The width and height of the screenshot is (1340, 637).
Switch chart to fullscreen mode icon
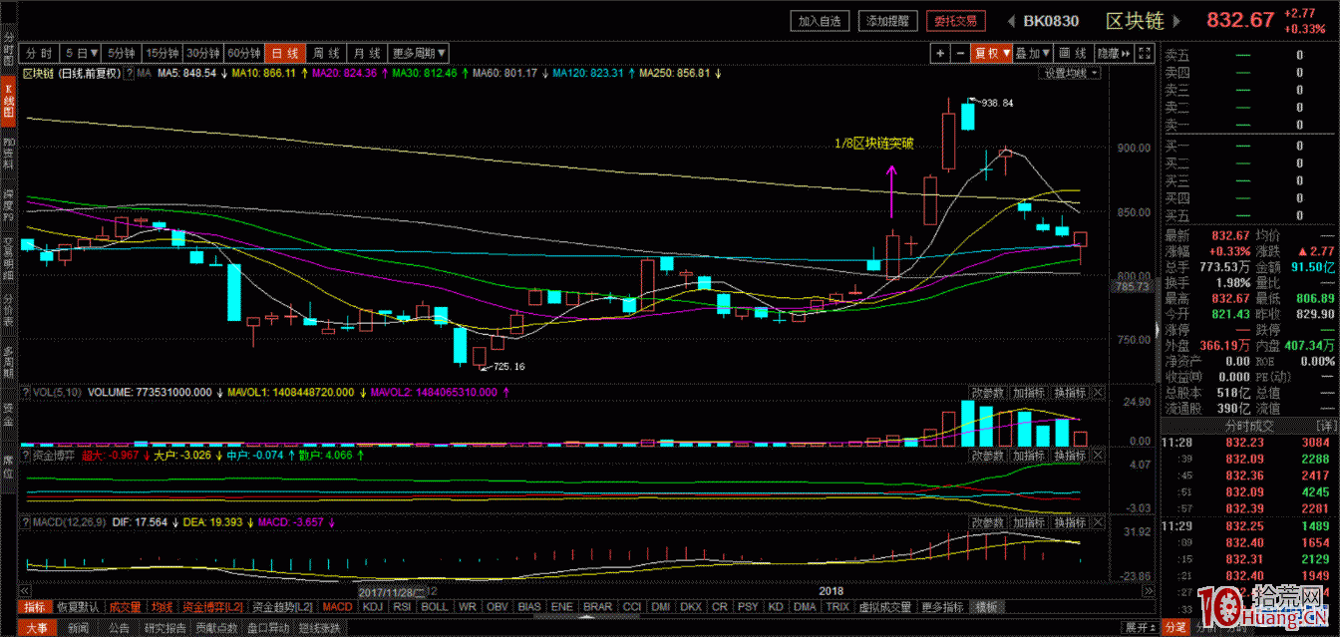[x=1144, y=53]
